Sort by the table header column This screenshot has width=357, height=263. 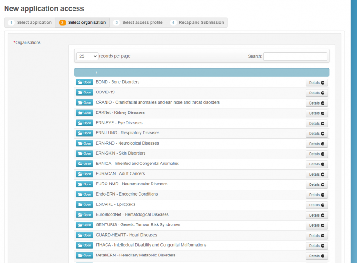[x=202, y=72]
